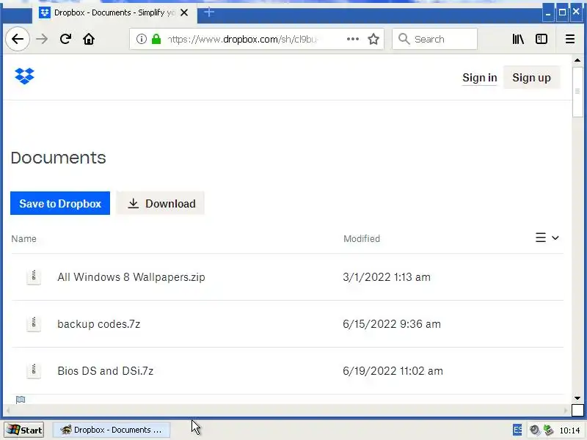Focus the dropbox.com address bar URL

tap(244, 39)
